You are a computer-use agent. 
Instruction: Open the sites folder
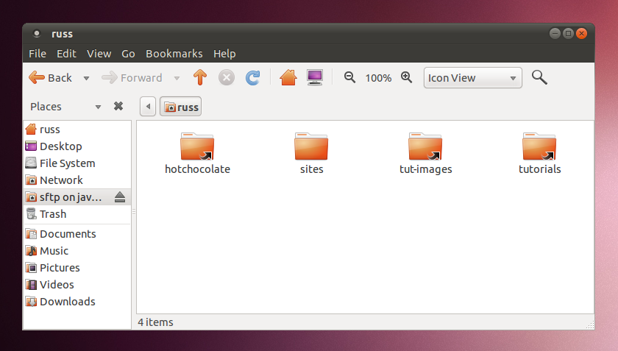[x=311, y=153]
